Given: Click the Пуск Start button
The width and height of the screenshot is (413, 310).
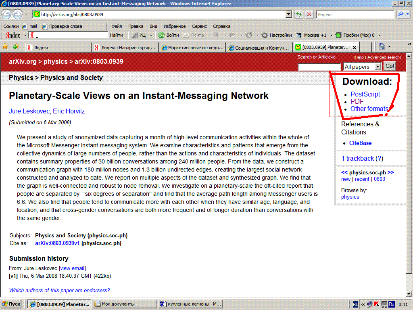Looking at the screenshot, I should [x=12, y=304].
